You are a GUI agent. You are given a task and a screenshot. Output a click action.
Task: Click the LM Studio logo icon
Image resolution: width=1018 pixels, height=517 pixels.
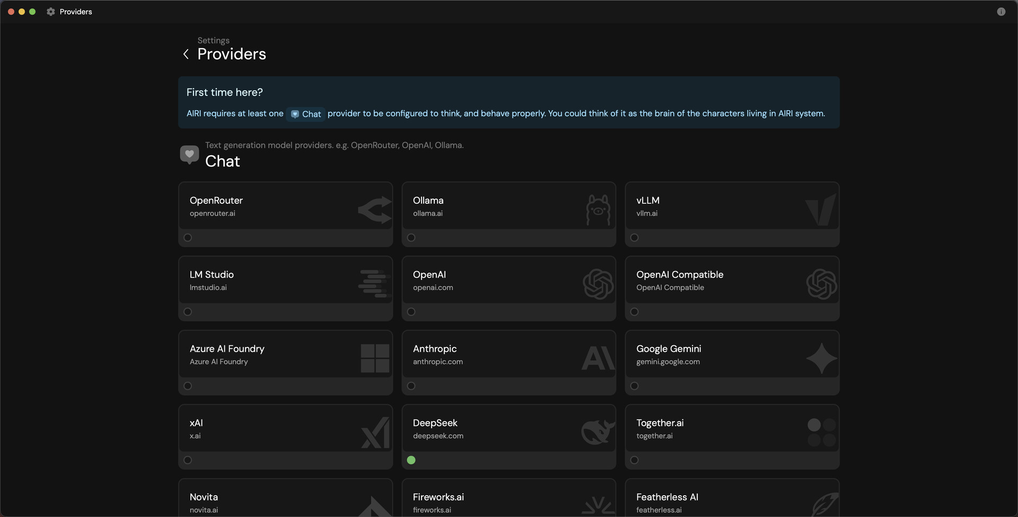375,283
